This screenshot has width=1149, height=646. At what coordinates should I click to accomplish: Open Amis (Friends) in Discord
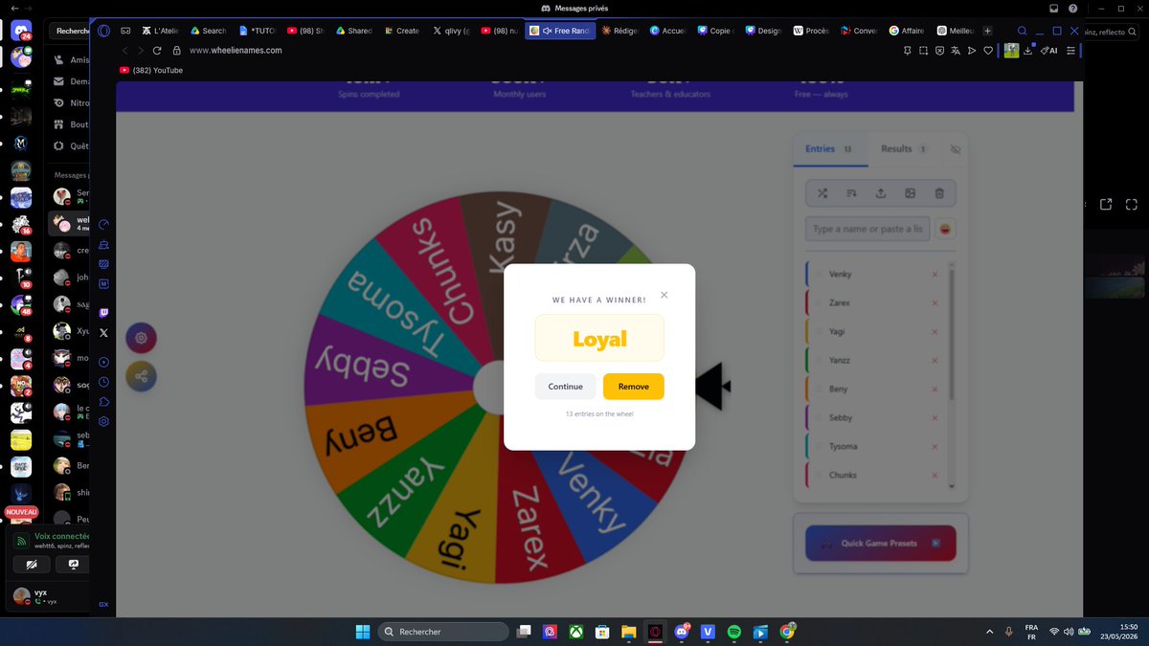pos(73,59)
